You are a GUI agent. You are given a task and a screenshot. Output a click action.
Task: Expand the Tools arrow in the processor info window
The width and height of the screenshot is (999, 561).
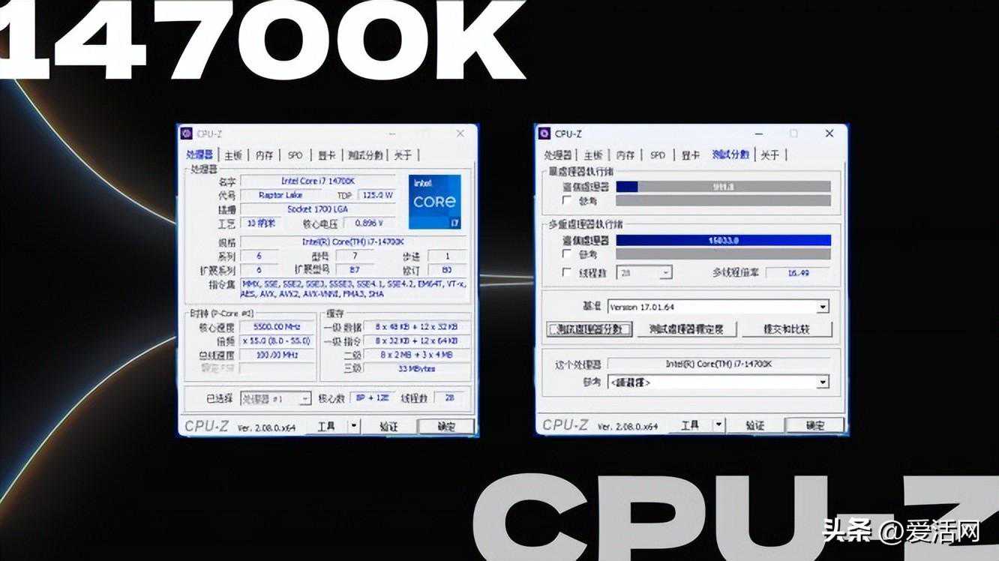tap(354, 426)
